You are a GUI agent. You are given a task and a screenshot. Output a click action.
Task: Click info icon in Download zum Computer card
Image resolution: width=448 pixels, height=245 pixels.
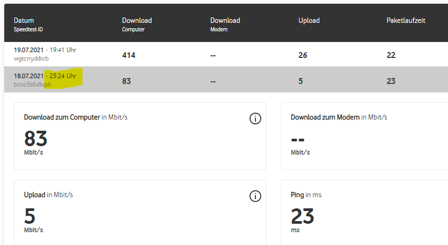pos(255,119)
